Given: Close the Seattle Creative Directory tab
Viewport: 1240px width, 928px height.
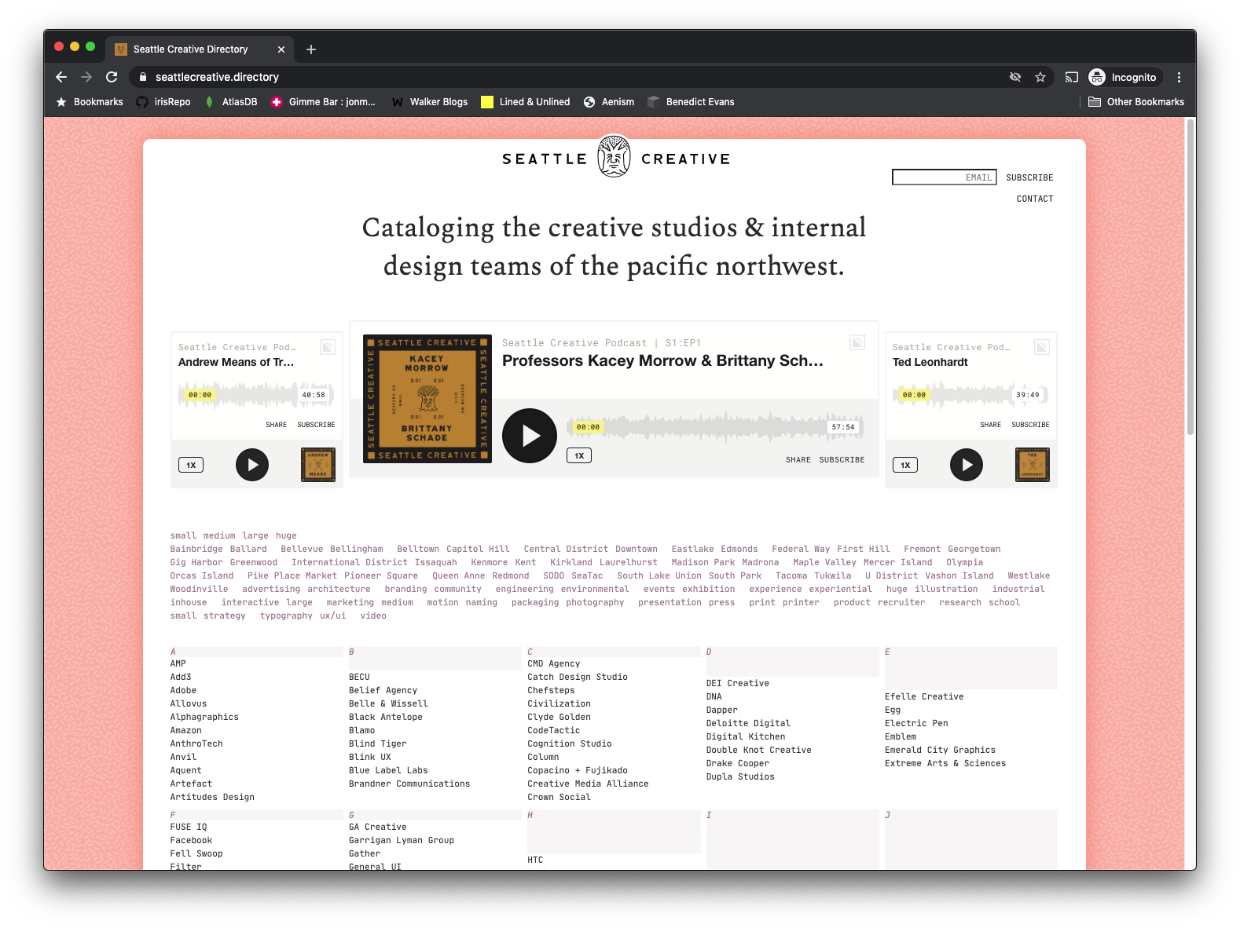Looking at the screenshot, I should tap(281, 49).
